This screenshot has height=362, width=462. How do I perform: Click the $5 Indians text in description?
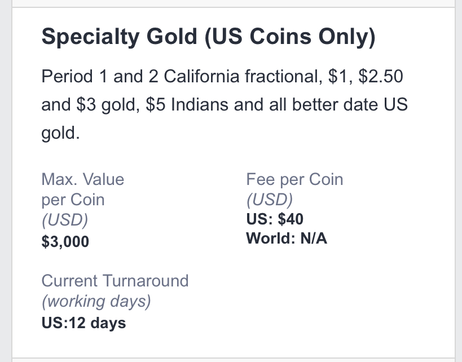[x=187, y=104]
